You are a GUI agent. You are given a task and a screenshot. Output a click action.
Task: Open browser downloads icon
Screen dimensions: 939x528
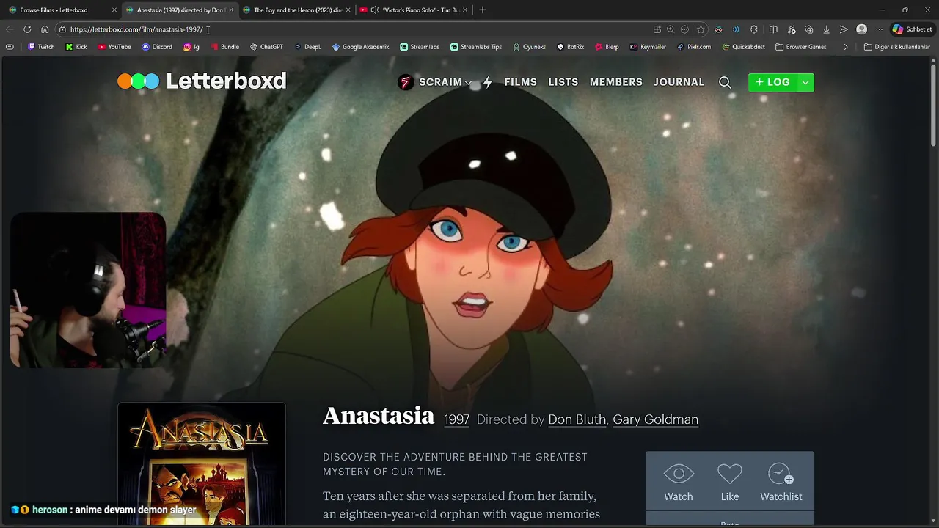tap(826, 29)
